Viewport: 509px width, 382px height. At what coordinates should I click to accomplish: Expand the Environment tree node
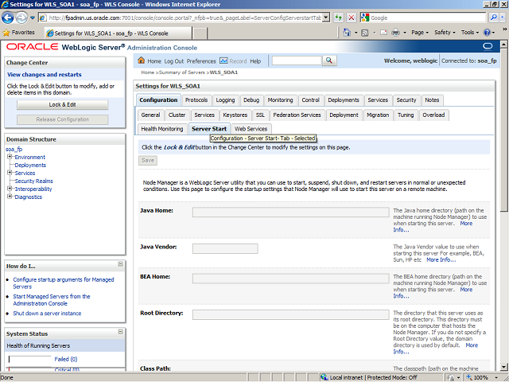click(10, 157)
